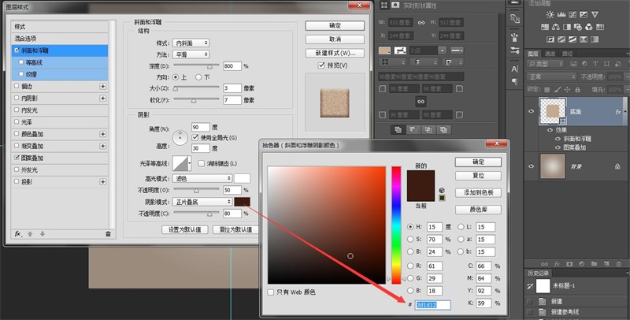The height and width of the screenshot is (320, 630).
Task: Click the Paragraph panel icon
Action: pos(515,82)
